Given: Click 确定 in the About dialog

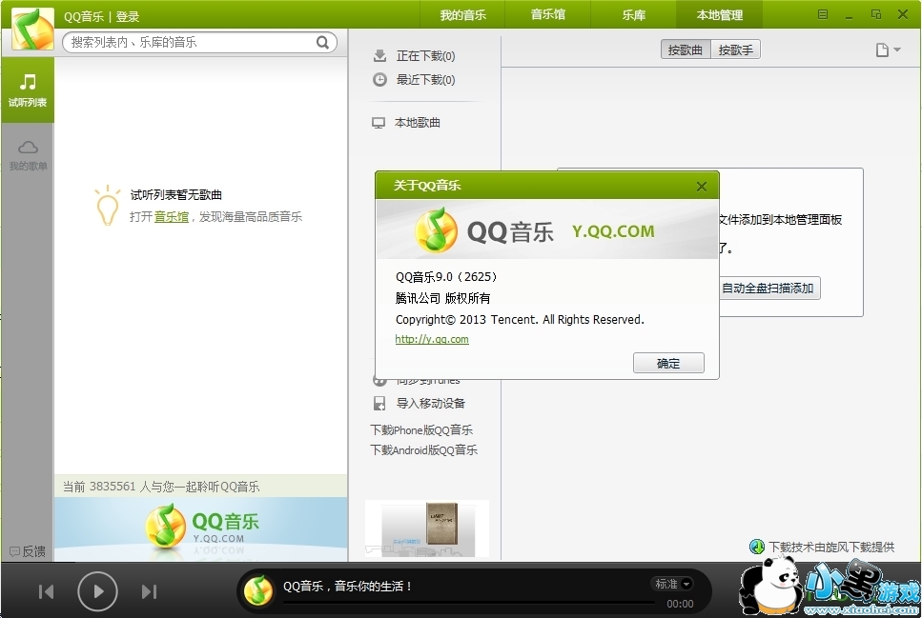Looking at the screenshot, I should coord(668,363).
